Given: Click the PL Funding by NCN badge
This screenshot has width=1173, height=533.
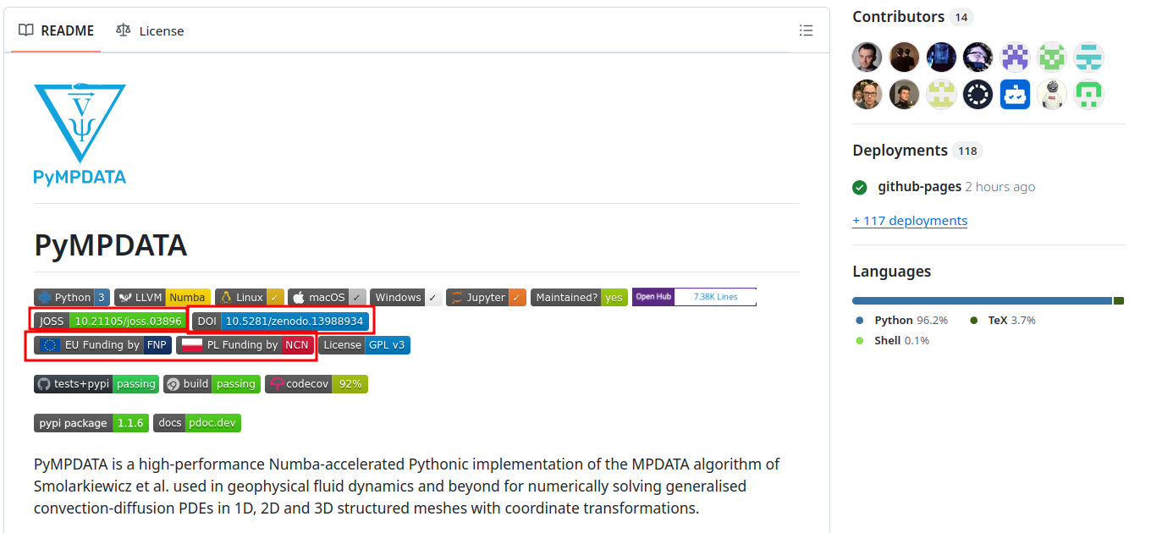Looking at the screenshot, I should tap(245, 345).
